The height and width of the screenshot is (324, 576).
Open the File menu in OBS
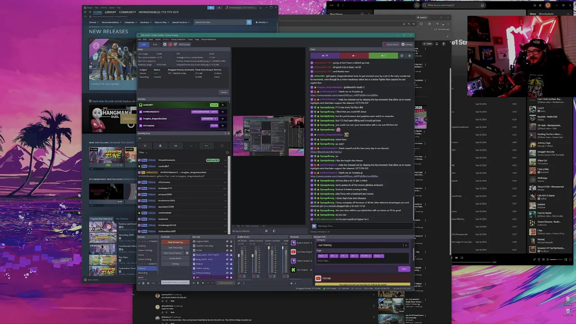[139, 39]
